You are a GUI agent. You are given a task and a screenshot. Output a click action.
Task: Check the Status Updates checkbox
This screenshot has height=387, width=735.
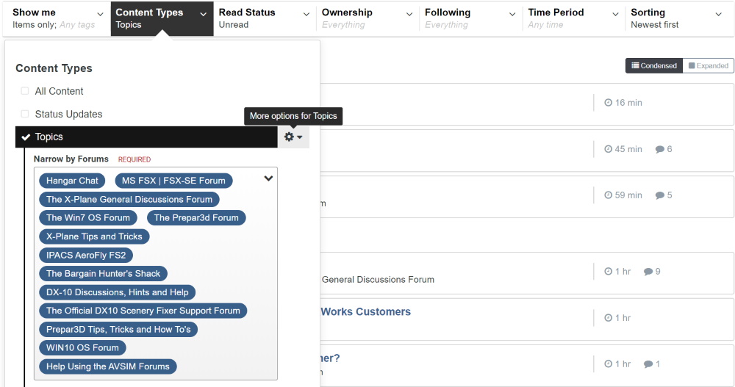coord(25,114)
